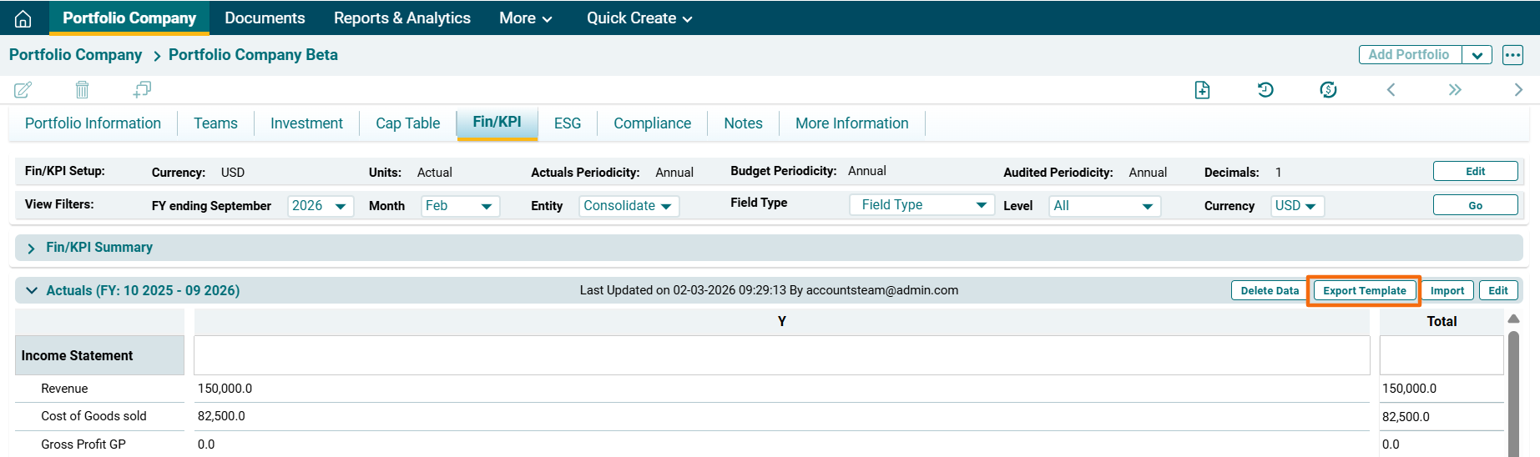Click the double-arrow skip forward icon
The height and width of the screenshot is (457, 1540).
[x=1455, y=90]
